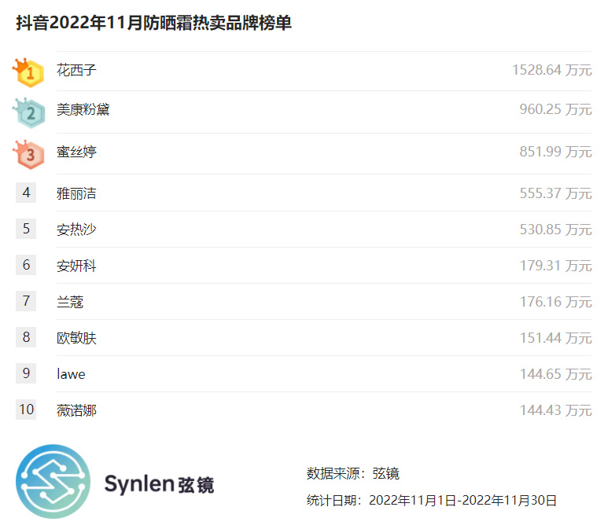Click the sales value 176.16 万元
This screenshot has height=529, width=608.
coord(555,302)
